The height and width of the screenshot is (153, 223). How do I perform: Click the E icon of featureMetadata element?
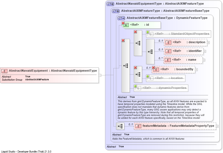[x=138, y=126]
